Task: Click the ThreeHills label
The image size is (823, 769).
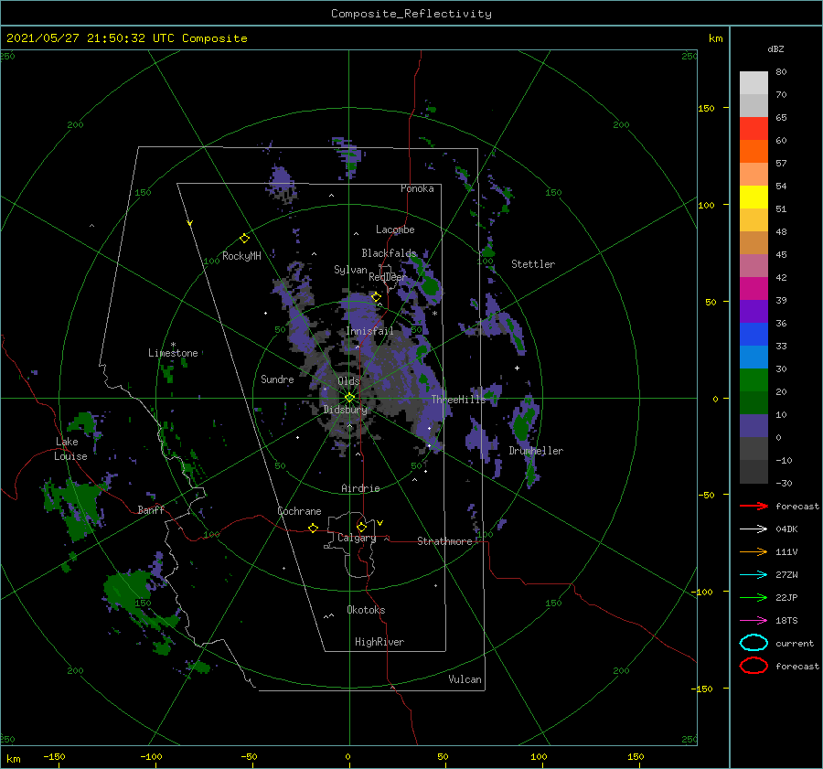Action: pos(459,400)
